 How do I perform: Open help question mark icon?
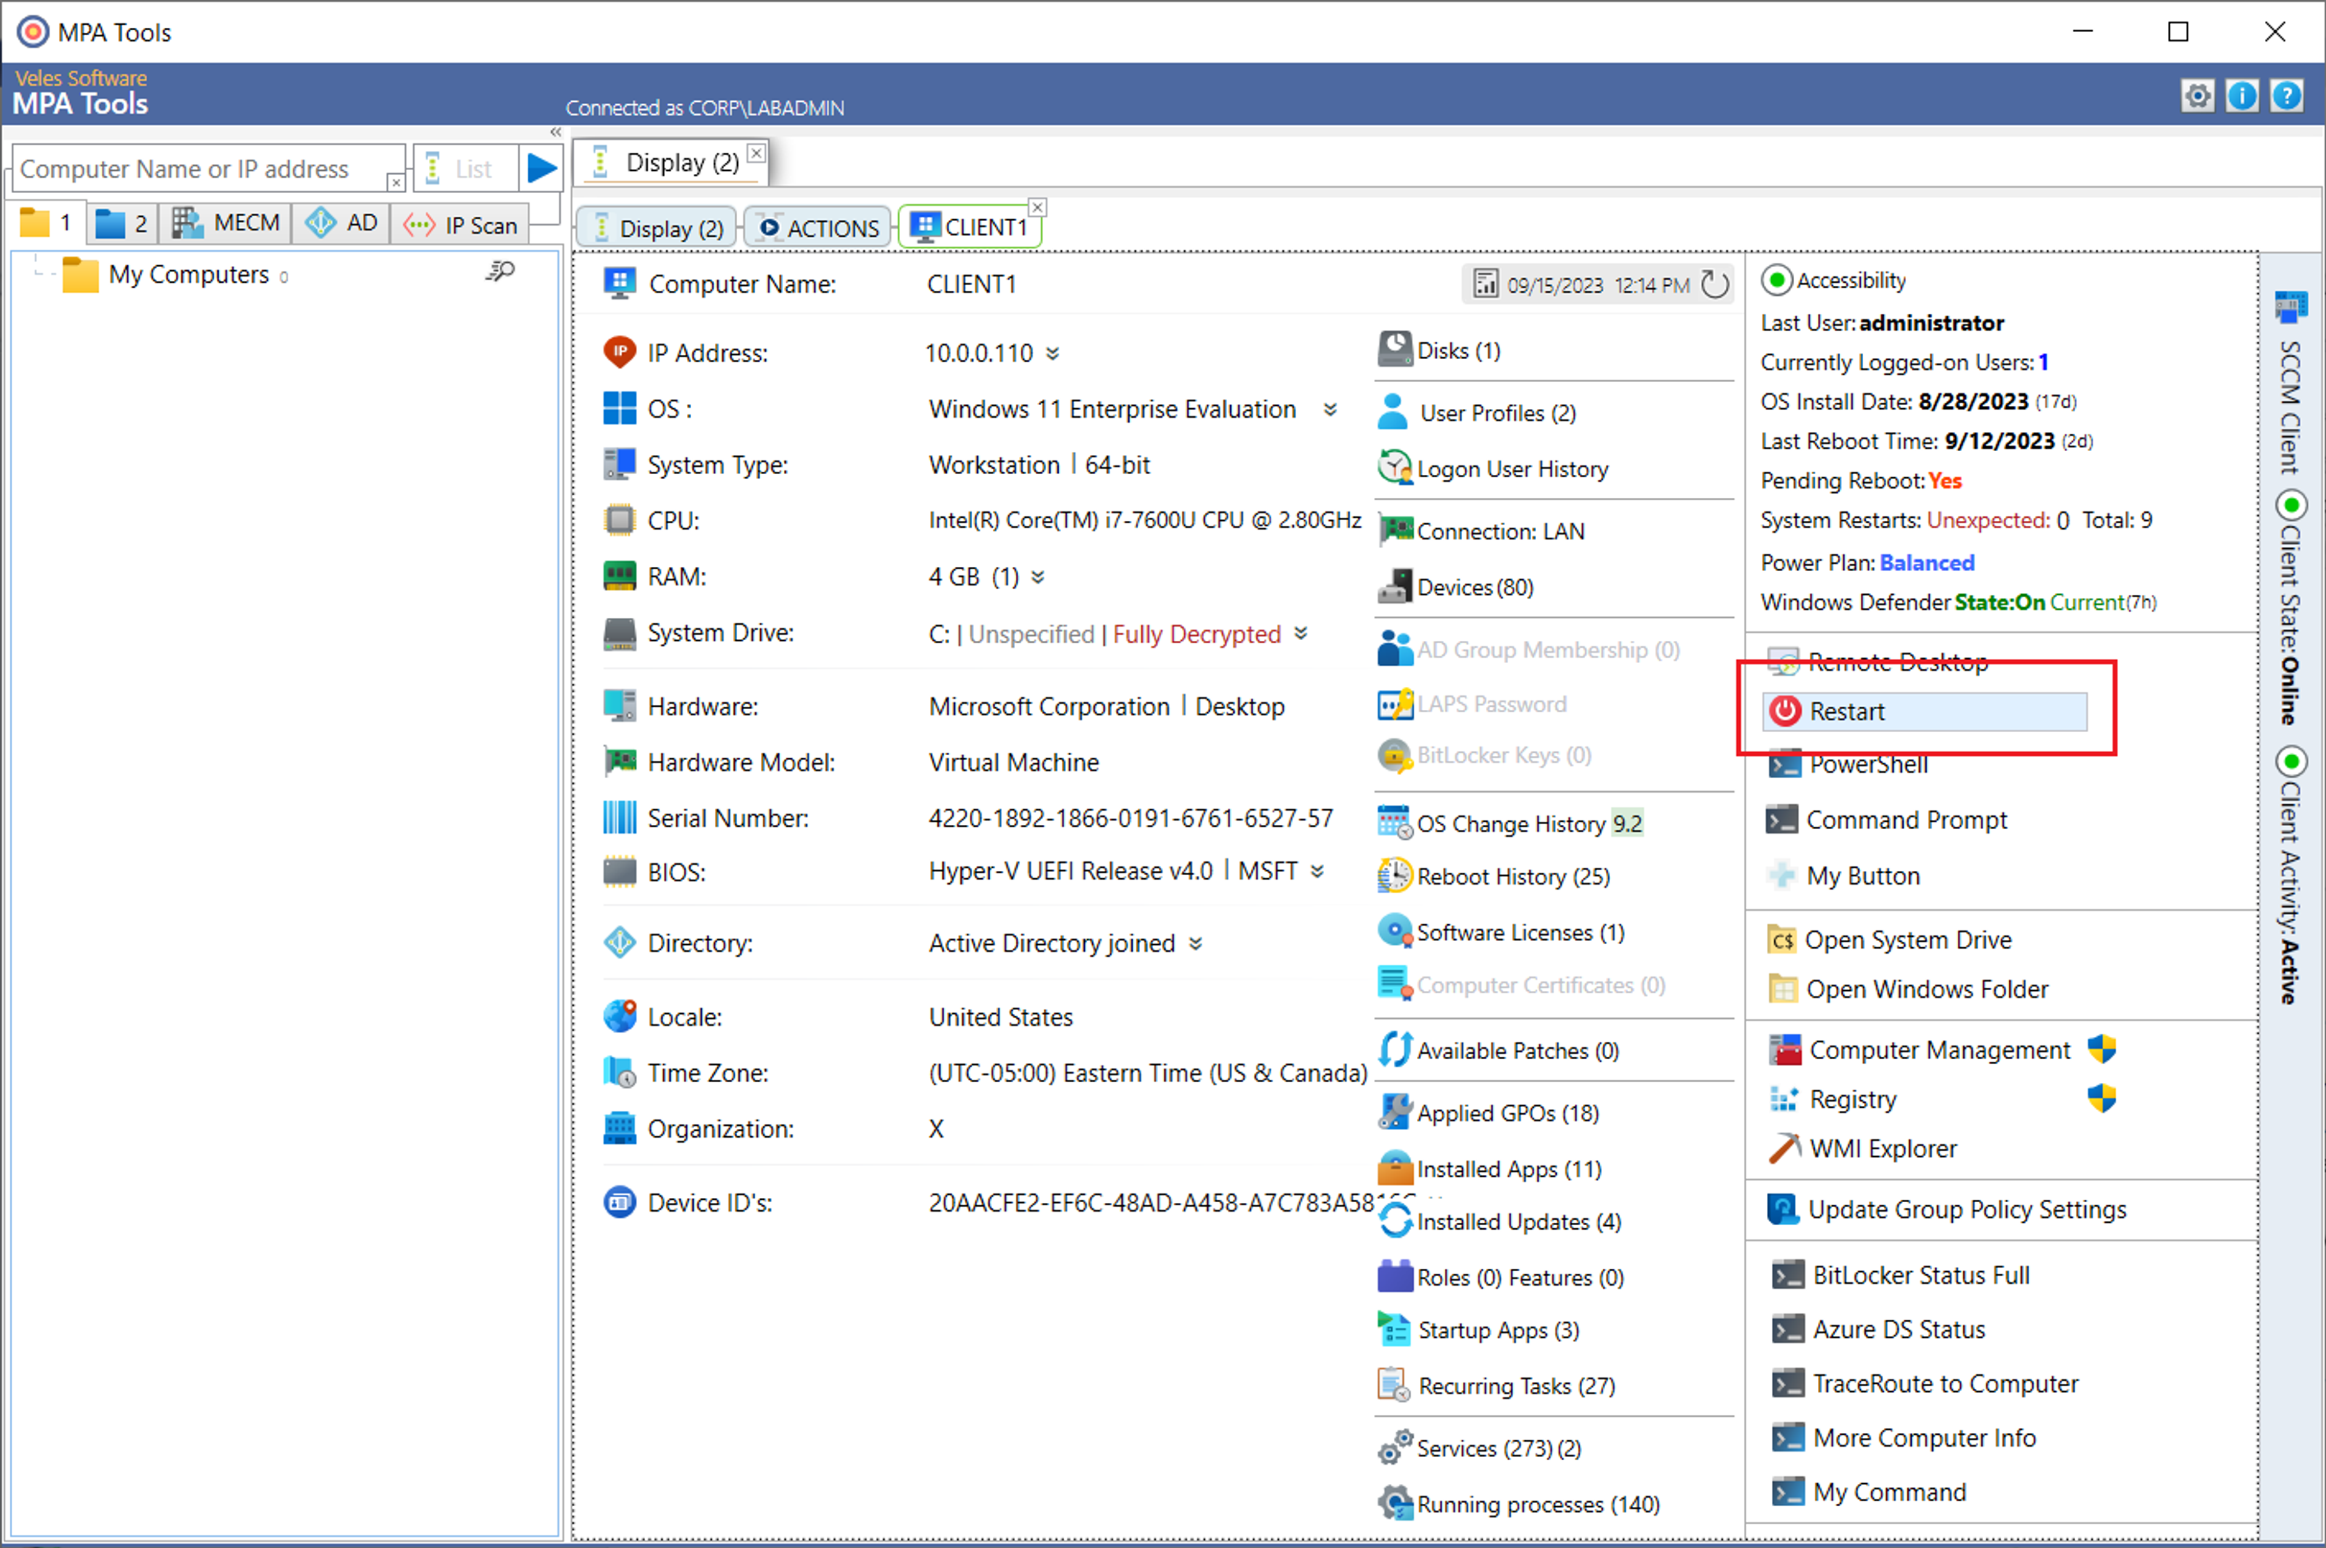2287,97
